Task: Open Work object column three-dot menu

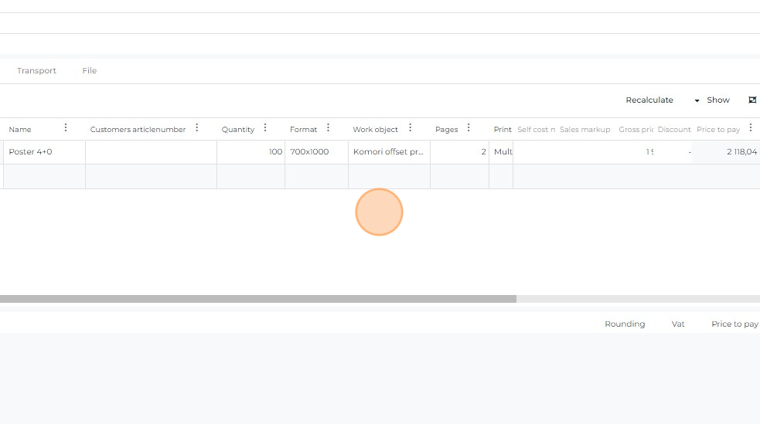Action: click(411, 128)
